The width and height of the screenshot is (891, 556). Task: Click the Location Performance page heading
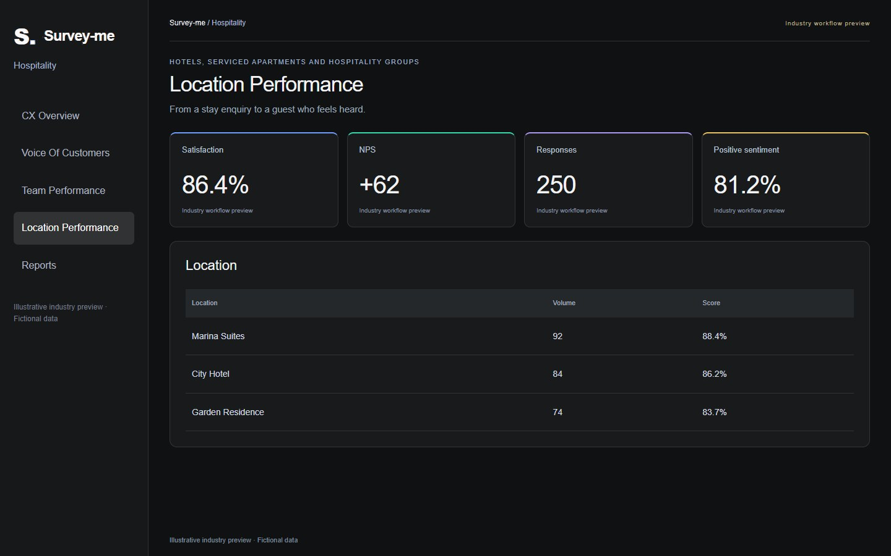pos(266,85)
